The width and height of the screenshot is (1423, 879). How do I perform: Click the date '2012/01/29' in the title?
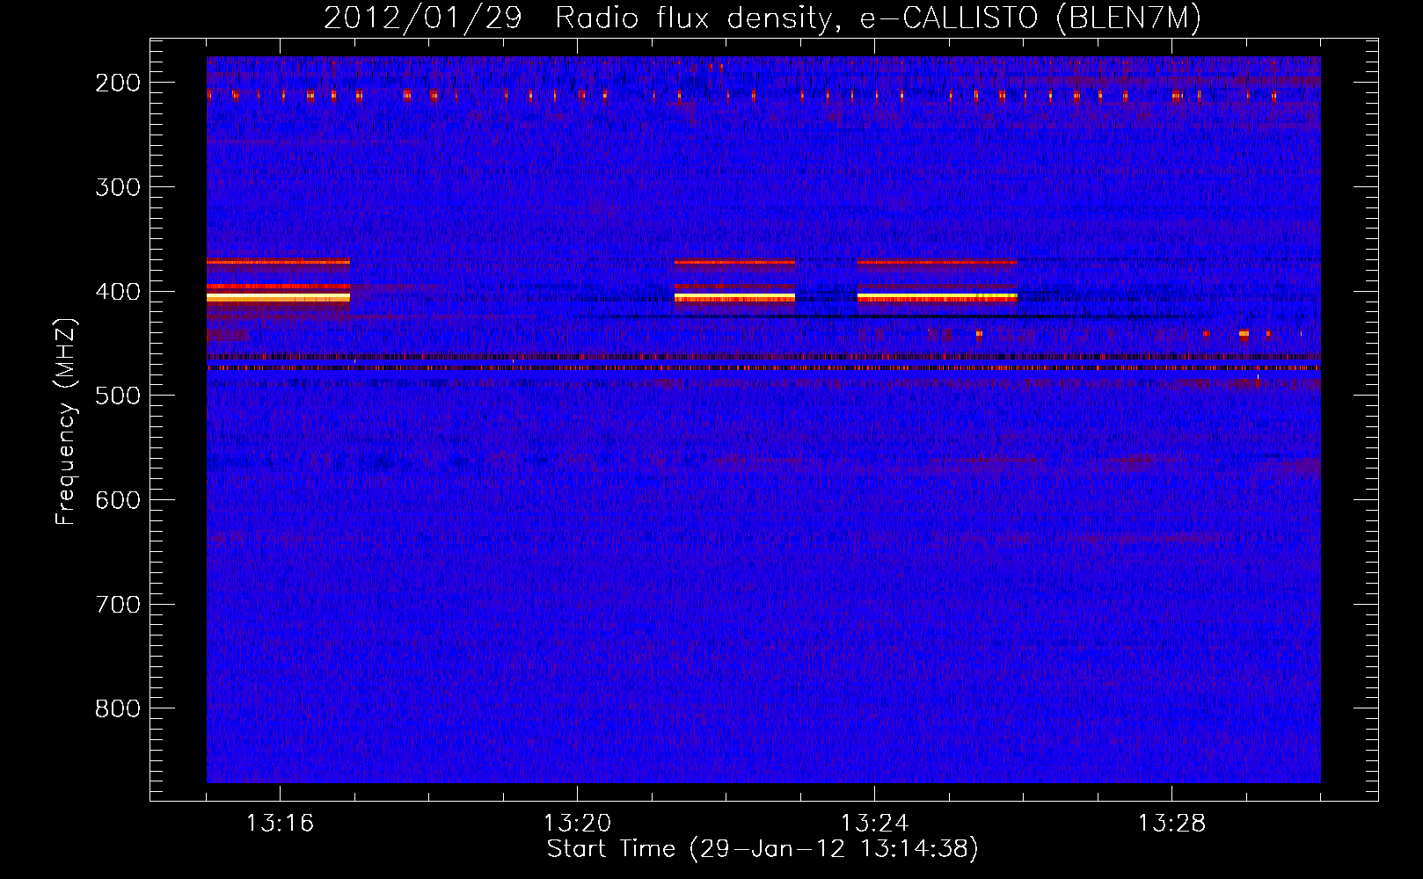[423, 18]
